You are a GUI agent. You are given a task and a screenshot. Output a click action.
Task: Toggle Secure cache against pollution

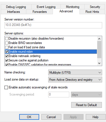(7, 60)
